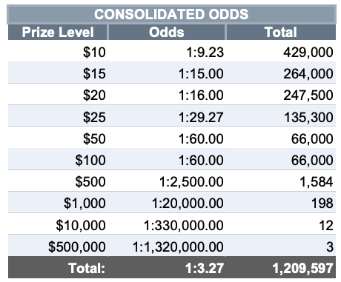Click the 1:29.27 odds cell
The height and width of the screenshot is (282, 341).
(x=167, y=117)
